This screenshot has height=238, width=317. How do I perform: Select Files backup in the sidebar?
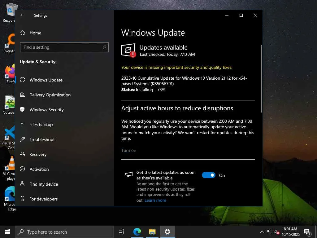pos(64,125)
